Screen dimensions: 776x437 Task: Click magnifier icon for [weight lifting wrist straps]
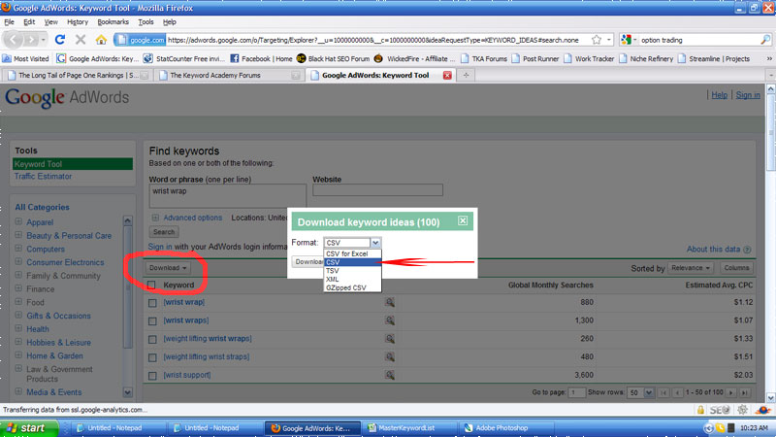pyautogui.click(x=390, y=356)
